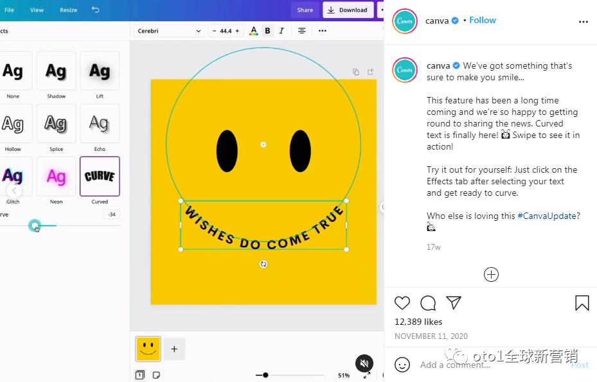Share post with paper plane icon
Screen dimensions: 597x382
pyautogui.click(x=454, y=303)
